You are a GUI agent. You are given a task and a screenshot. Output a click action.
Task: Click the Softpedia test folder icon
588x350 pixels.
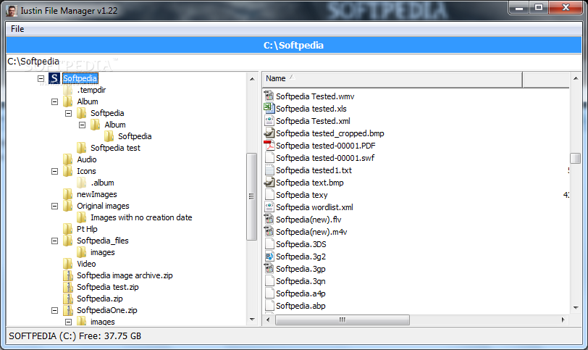(x=81, y=148)
